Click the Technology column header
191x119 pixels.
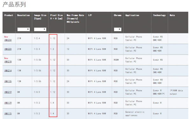point(159,15)
